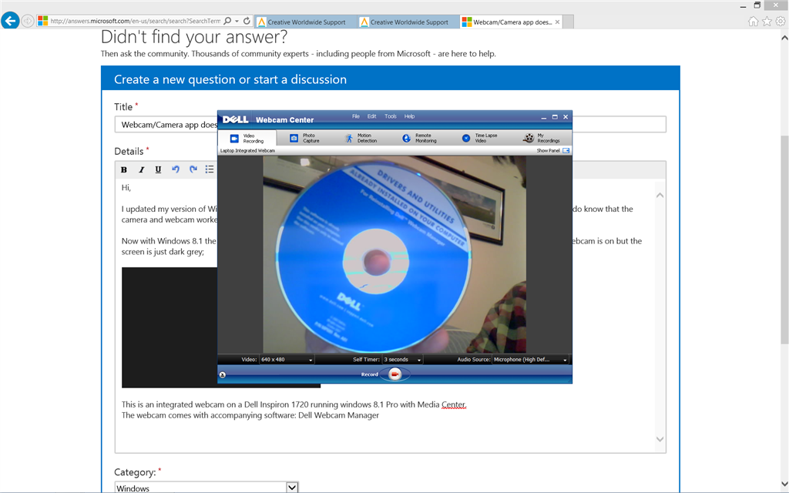
Task: Click the 'Create a new question or start a discussion' header
Action: pyautogui.click(x=230, y=79)
